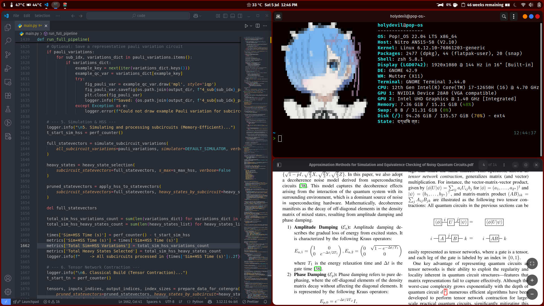Go forward in VS Code navigation history
544x306 pixels.
tap(80, 16)
